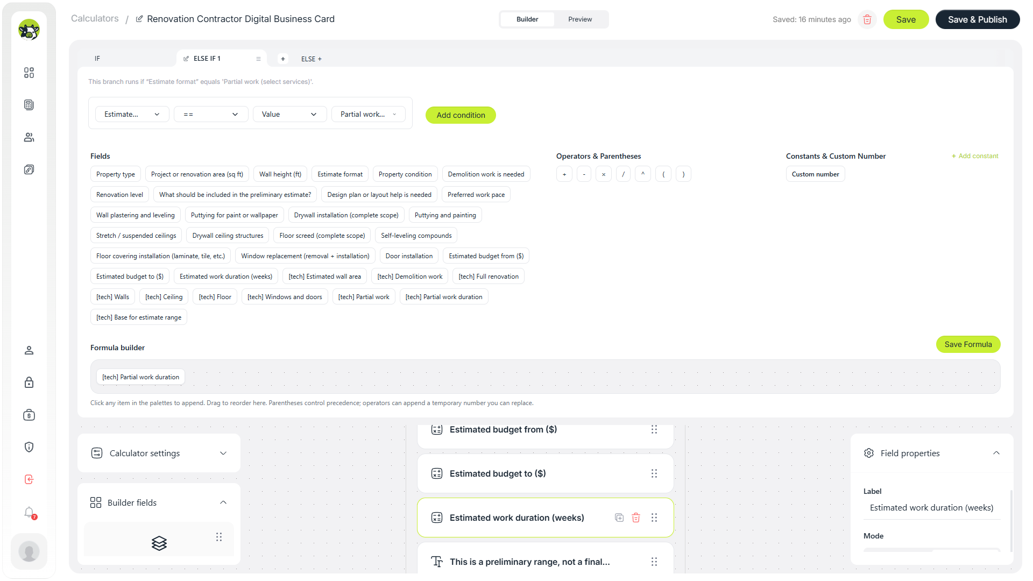The height and width of the screenshot is (581, 1033).
Task: Add Door installation field to formula
Action: 409,256
